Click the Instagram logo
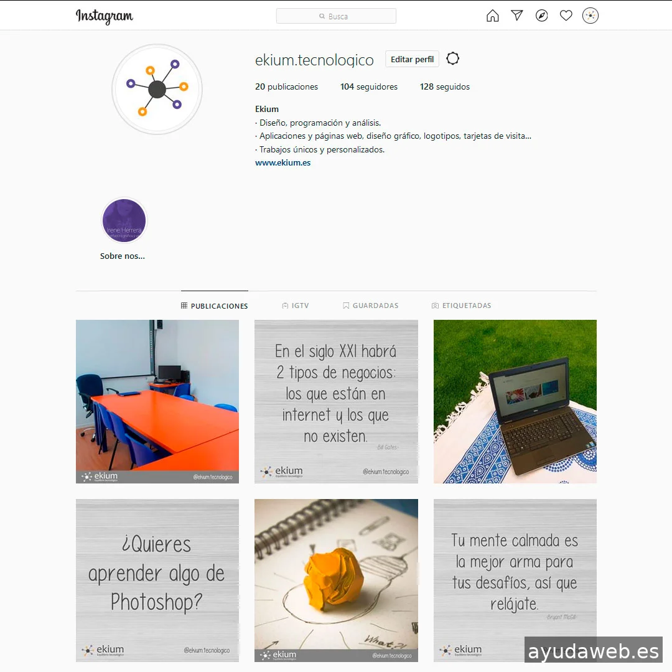The image size is (672, 672). (104, 16)
